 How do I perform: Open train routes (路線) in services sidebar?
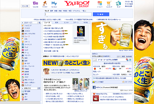click(26, 61)
